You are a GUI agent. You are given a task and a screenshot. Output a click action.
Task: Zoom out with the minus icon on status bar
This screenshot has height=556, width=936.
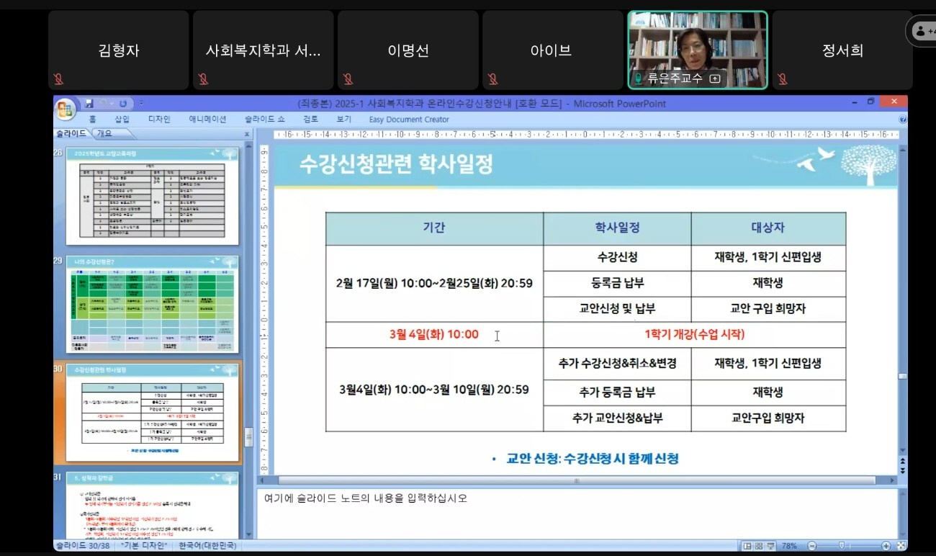click(x=812, y=546)
